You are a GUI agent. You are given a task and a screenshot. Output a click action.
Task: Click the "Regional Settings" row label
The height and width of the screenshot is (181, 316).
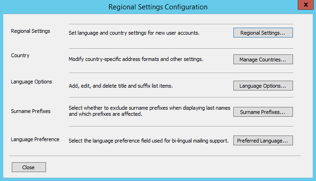31,31
